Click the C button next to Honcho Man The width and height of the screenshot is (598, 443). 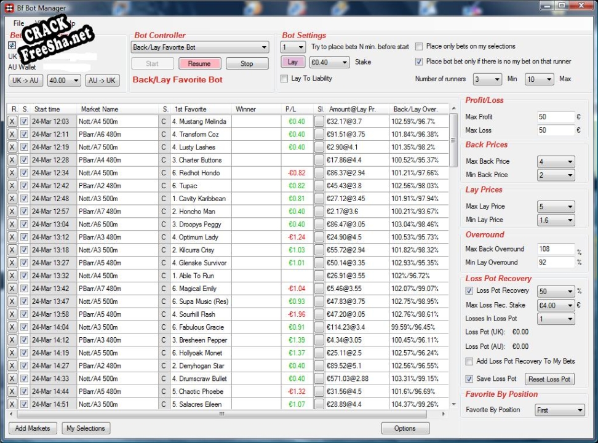pos(164,212)
